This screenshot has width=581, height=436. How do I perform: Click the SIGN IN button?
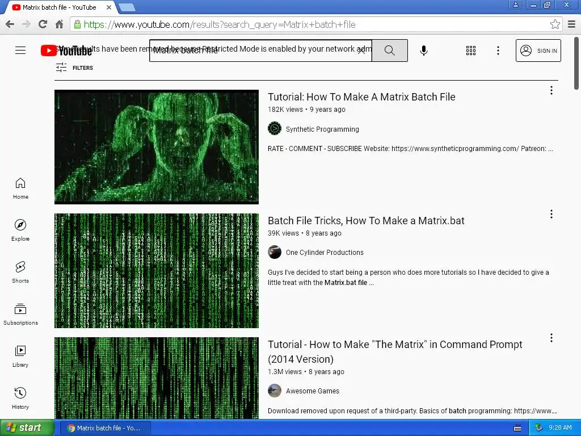point(538,51)
